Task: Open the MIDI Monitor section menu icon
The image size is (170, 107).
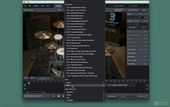Action: click(146, 57)
